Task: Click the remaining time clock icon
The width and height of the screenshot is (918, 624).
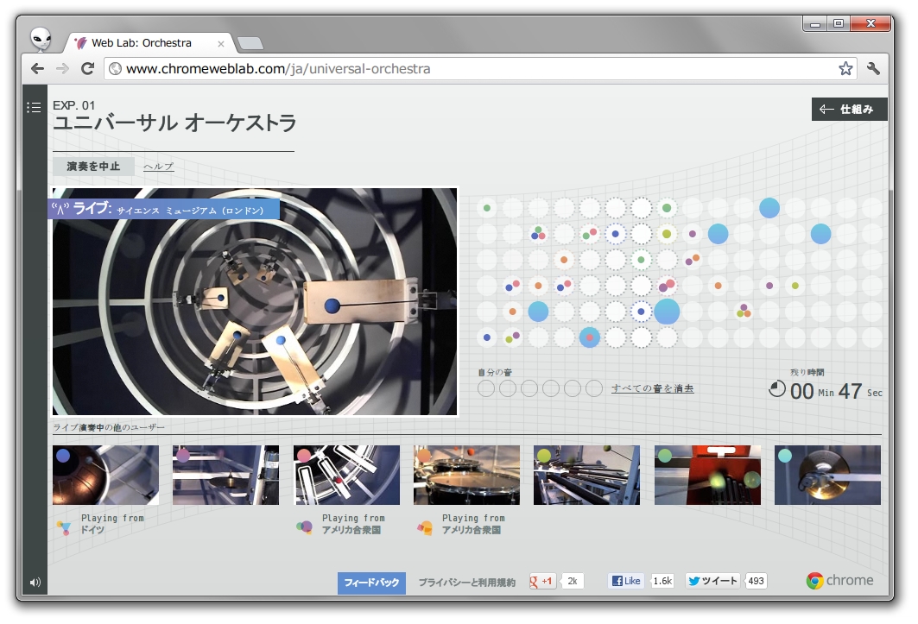Action: pyautogui.click(x=777, y=389)
